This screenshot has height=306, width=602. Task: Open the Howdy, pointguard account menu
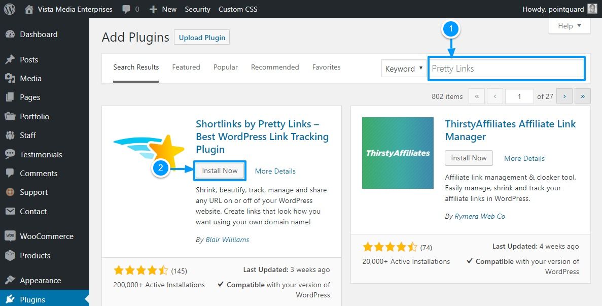tap(559, 9)
